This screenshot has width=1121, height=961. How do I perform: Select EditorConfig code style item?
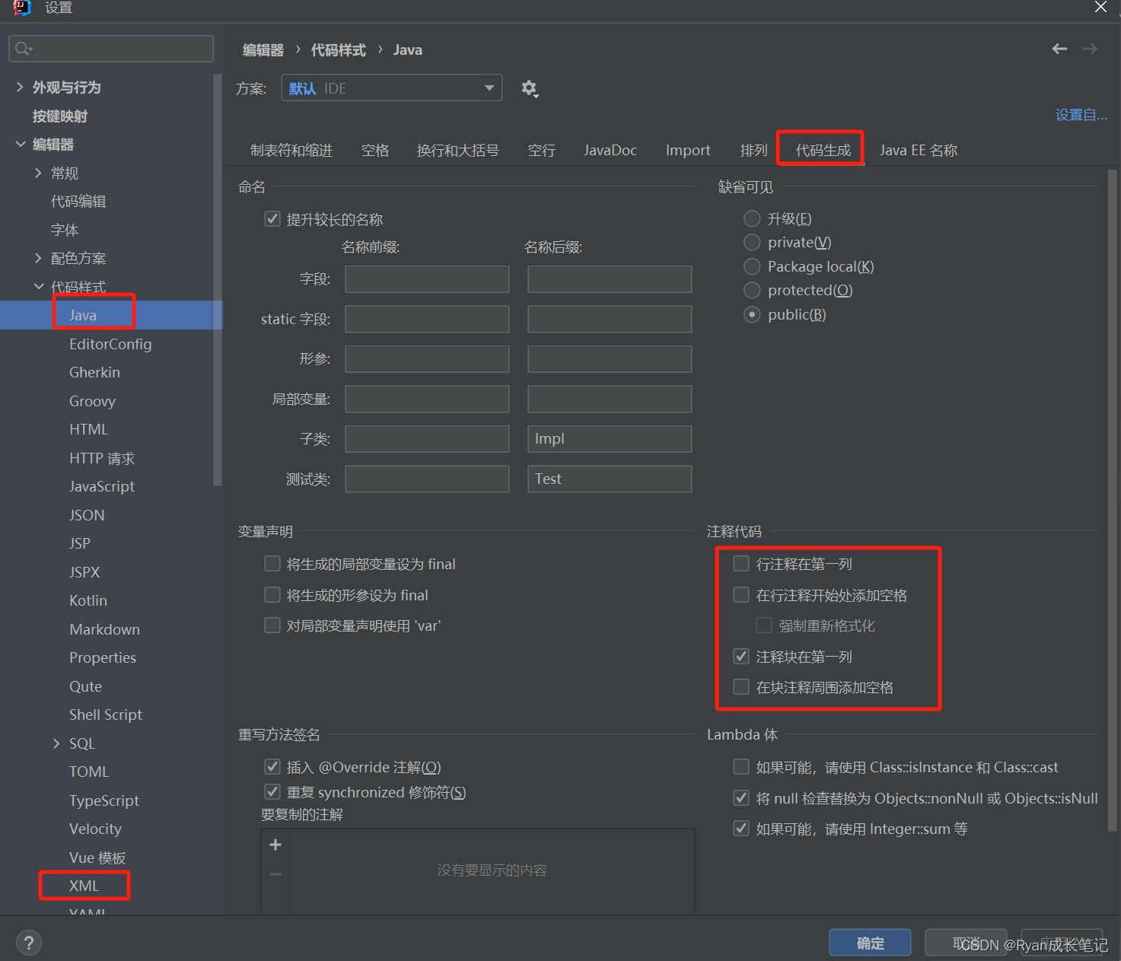[111, 344]
